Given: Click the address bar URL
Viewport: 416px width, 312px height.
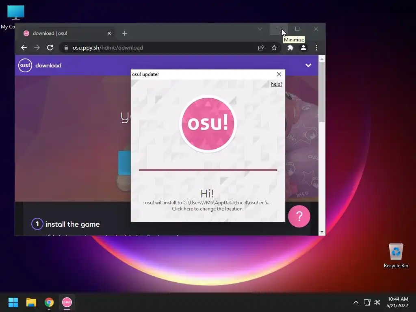Looking at the screenshot, I should (108, 48).
